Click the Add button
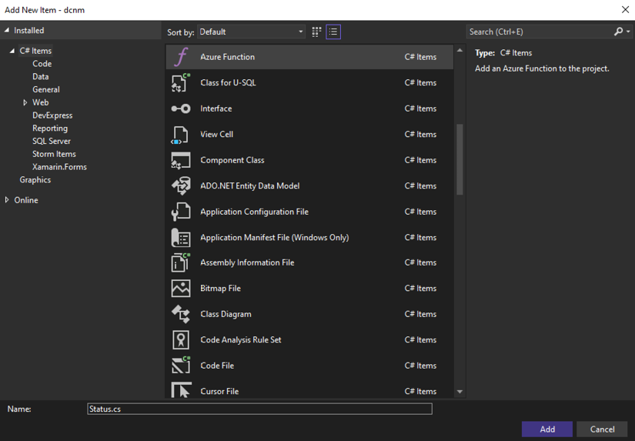 tap(547, 429)
